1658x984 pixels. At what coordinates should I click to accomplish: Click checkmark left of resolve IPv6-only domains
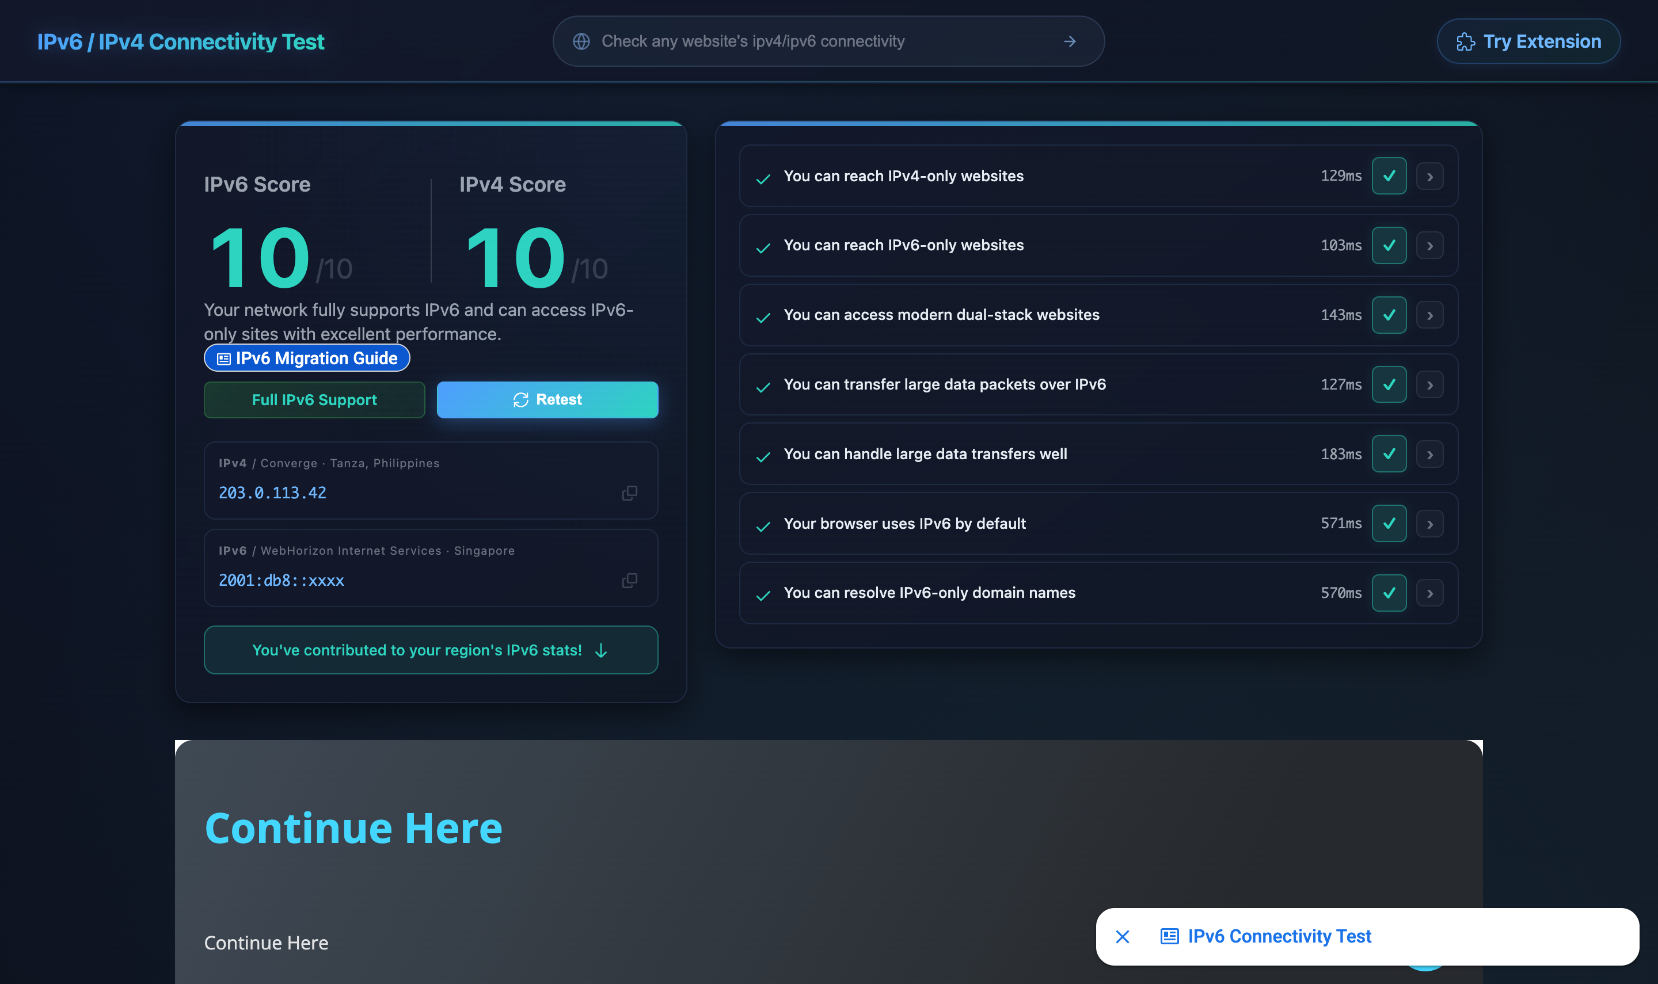[x=763, y=596]
